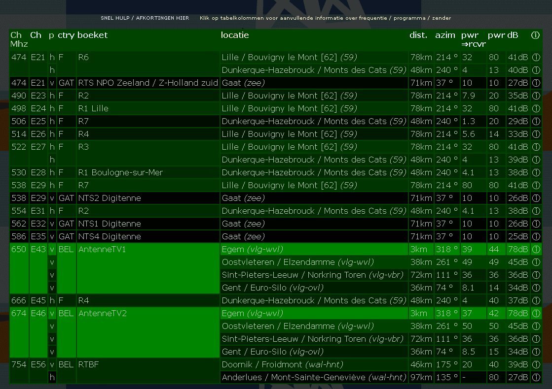The image size is (552, 389).
Task: Click '46km' distance cell
Action: [x=421, y=365]
